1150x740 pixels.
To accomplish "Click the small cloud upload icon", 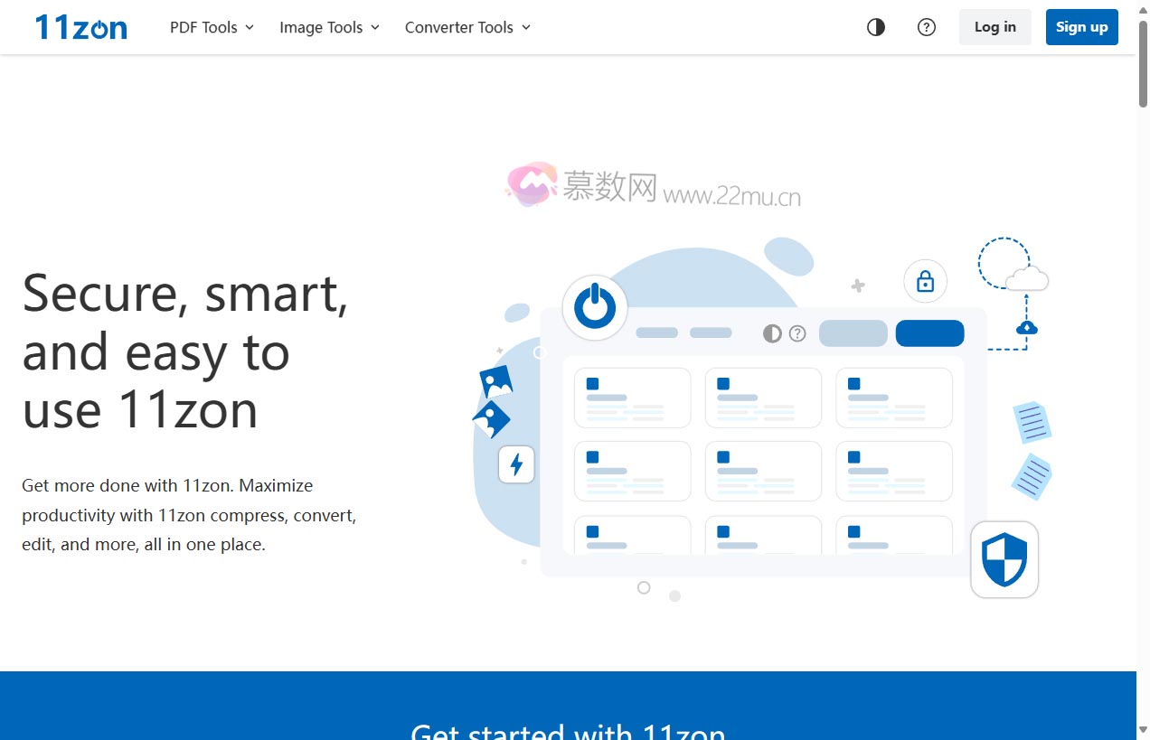I will (1026, 327).
